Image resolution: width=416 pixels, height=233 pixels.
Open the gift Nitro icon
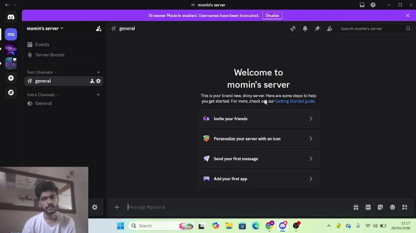356,207
